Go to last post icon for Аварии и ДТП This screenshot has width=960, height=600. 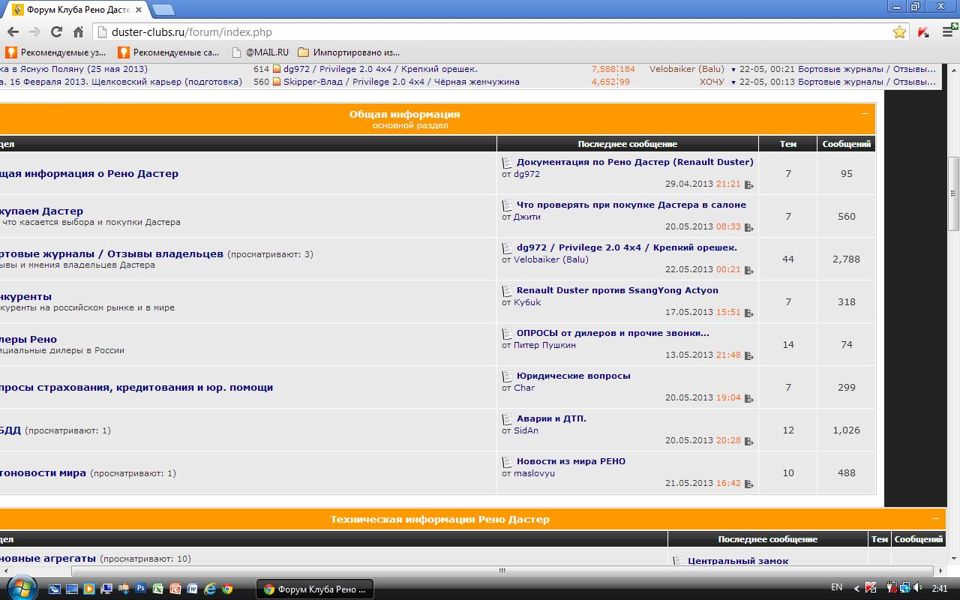pos(748,442)
